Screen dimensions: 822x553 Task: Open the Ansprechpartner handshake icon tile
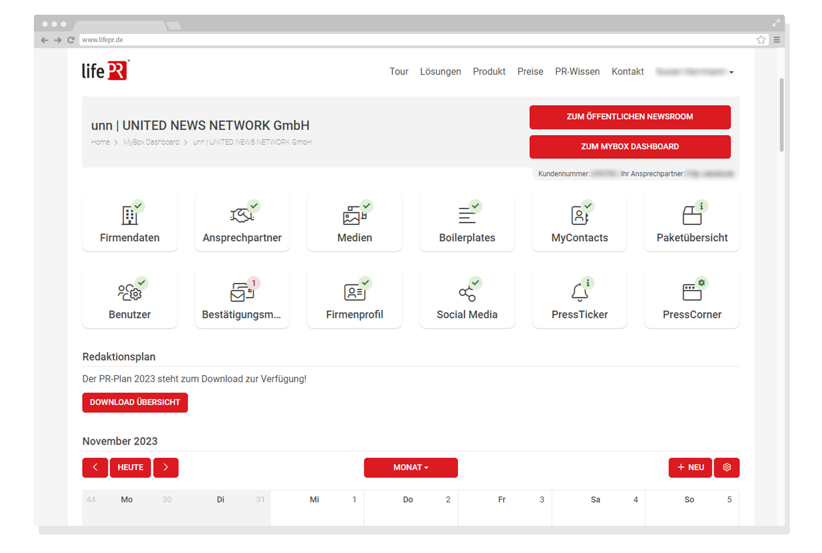click(x=242, y=216)
